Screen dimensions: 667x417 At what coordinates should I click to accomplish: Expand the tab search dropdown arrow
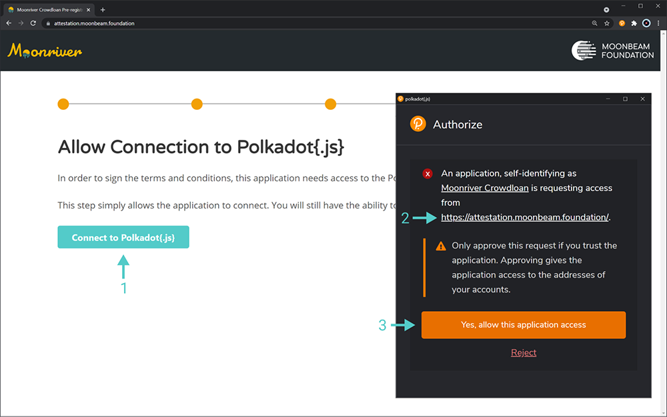606,10
